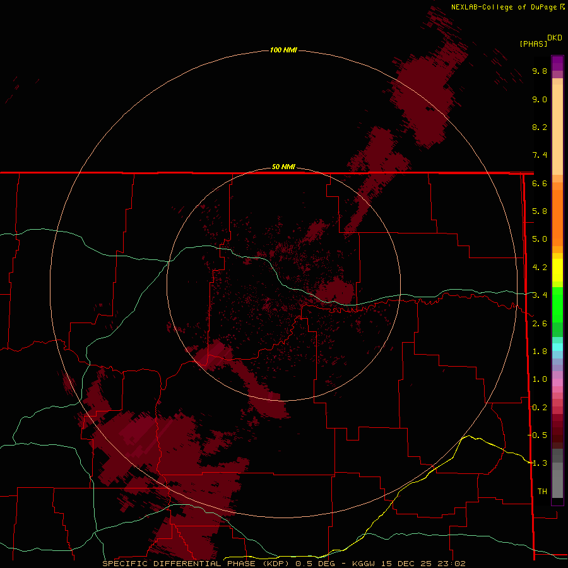Click the 5.8 value on color scale
This screenshot has width=568, height=568.
(x=540, y=211)
